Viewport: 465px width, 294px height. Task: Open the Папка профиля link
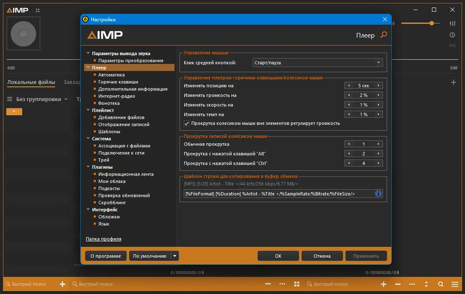(x=103, y=239)
